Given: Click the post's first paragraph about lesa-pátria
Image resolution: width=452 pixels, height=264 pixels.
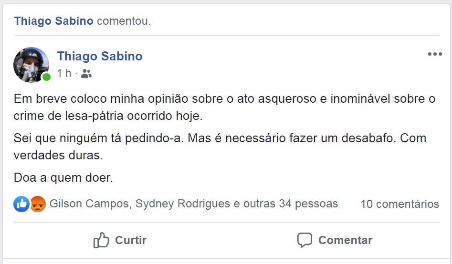Looking at the screenshot, I should click(x=224, y=107).
